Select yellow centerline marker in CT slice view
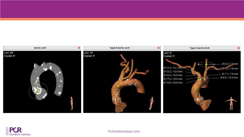 38,91
